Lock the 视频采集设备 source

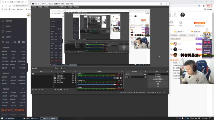pyautogui.click(x=75, y=78)
